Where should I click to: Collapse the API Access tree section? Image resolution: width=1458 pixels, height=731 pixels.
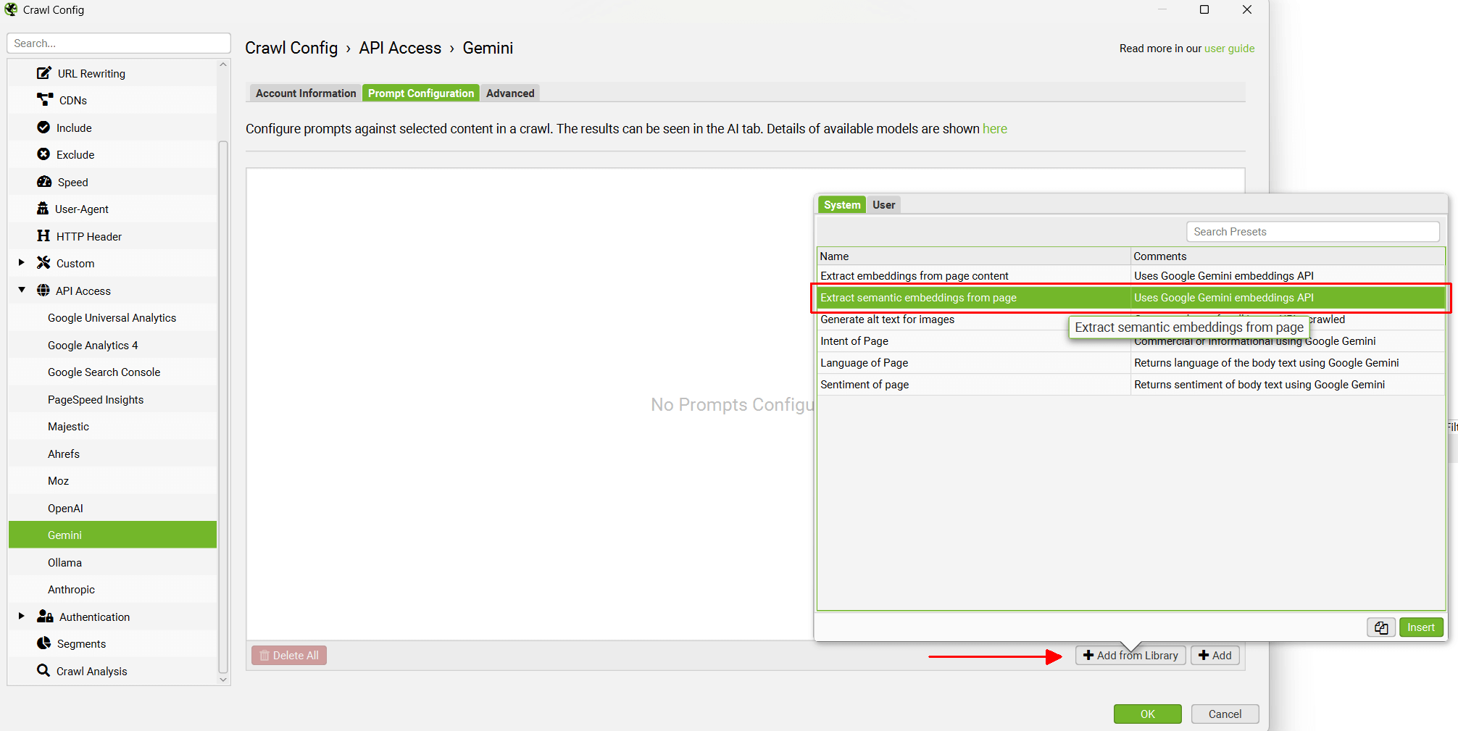click(x=22, y=291)
